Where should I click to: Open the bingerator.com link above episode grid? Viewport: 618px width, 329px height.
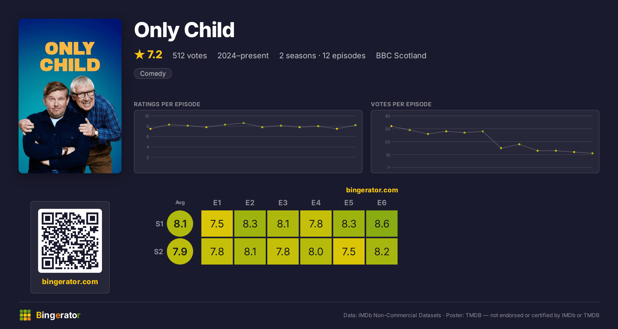tap(372, 190)
